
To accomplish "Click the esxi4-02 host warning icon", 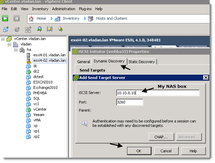I will [29, 61].
